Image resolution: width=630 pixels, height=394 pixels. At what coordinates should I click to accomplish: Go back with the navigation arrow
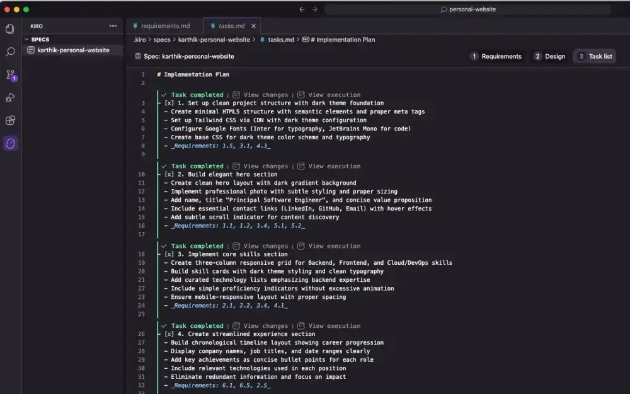pos(302,9)
